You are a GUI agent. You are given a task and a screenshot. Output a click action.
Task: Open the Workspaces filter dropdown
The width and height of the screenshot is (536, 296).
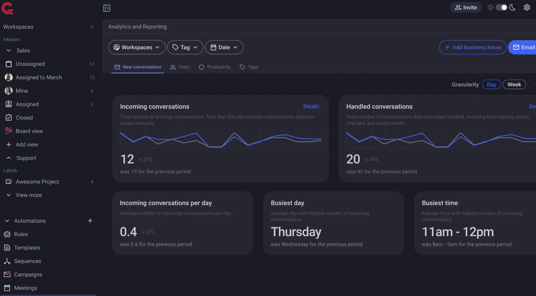click(136, 47)
